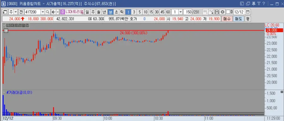Select the 월 monthly period

coord(98,12)
